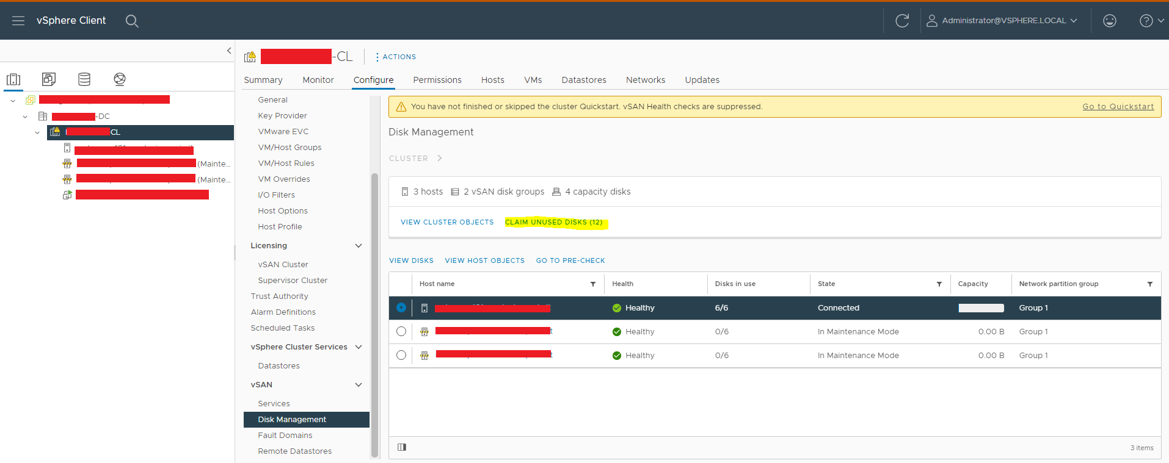Screen dimensions: 1169x463
Task: Open the Updates tab
Action: pyautogui.click(x=702, y=80)
